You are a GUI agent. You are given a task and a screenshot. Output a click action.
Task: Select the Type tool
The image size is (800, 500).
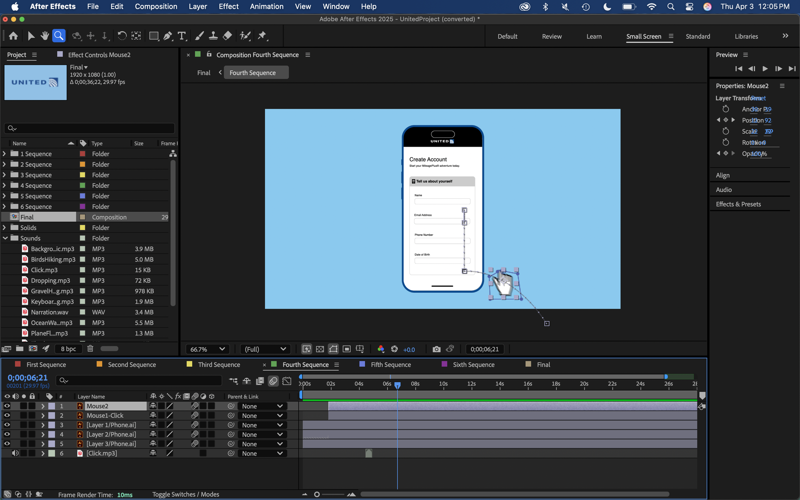coord(181,36)
